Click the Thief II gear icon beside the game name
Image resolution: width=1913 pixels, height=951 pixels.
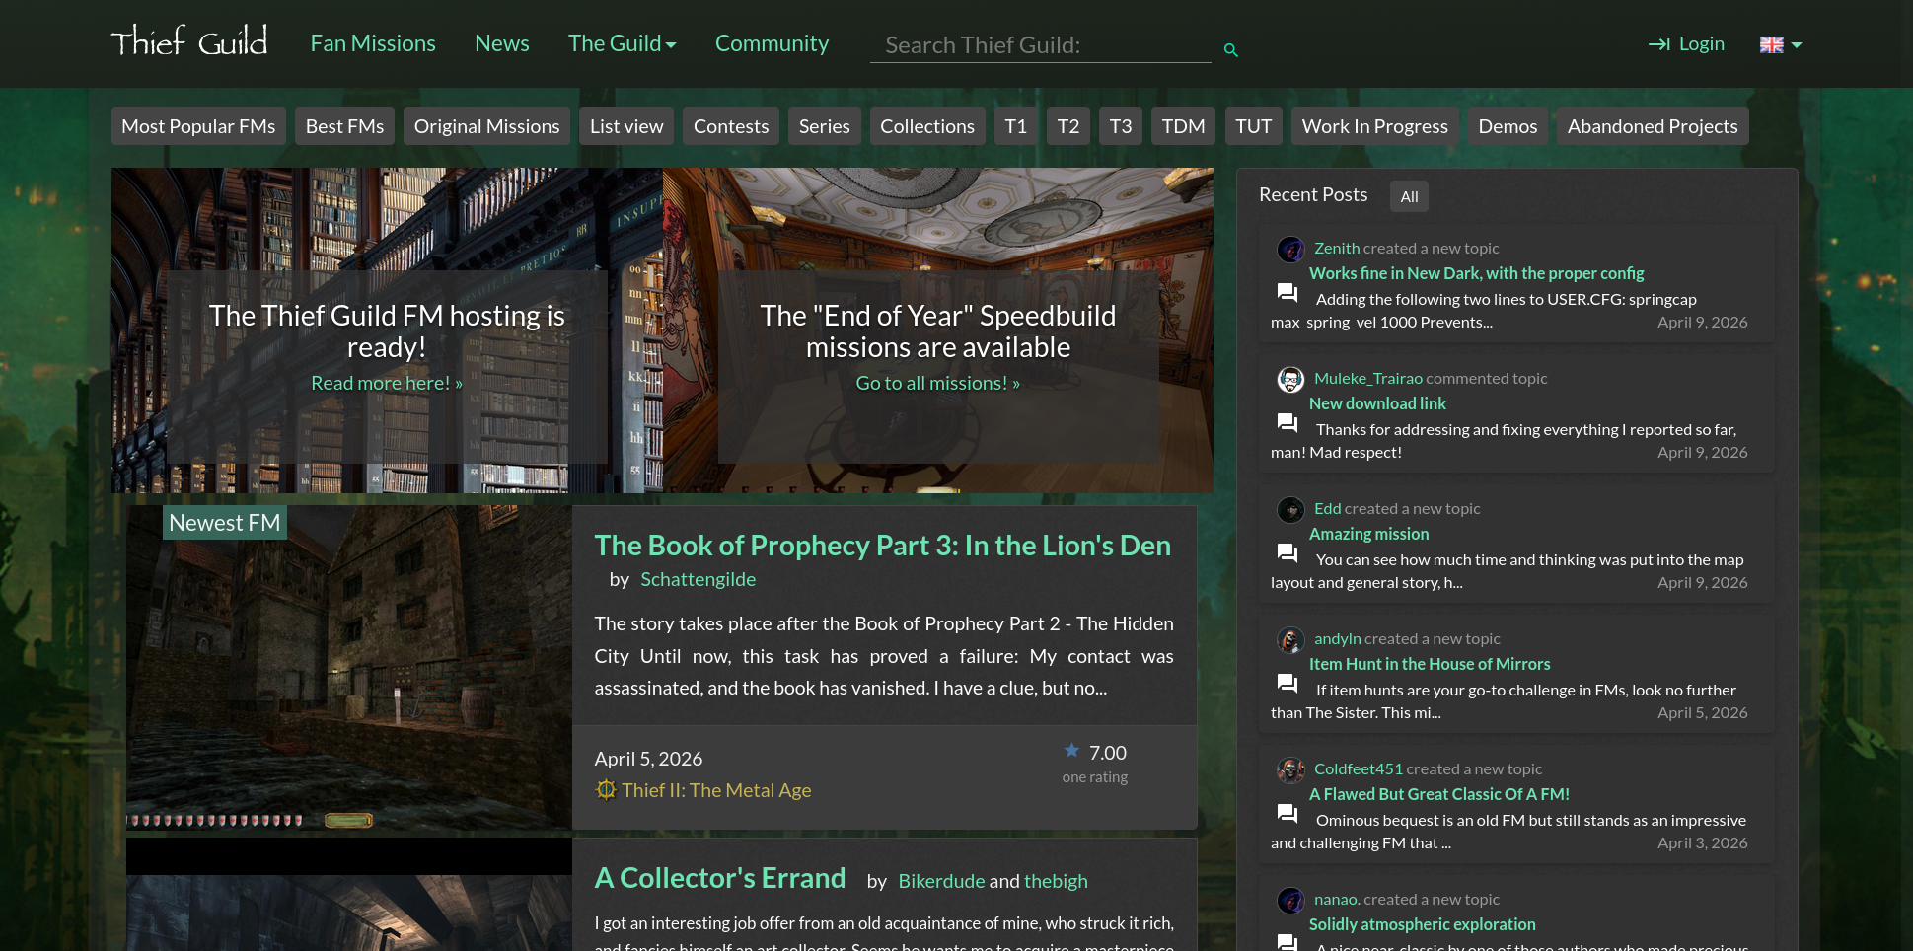click(606, 789)
